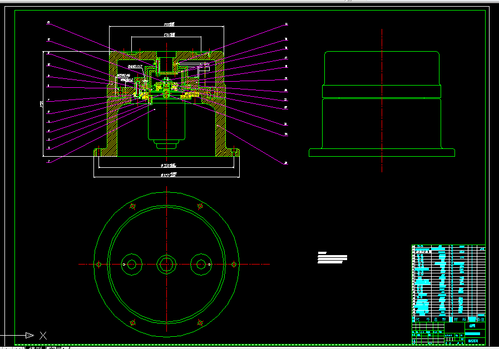Select the white technical notes text block
This screenshot has width=499, height=349.
[x=332, y=257]
